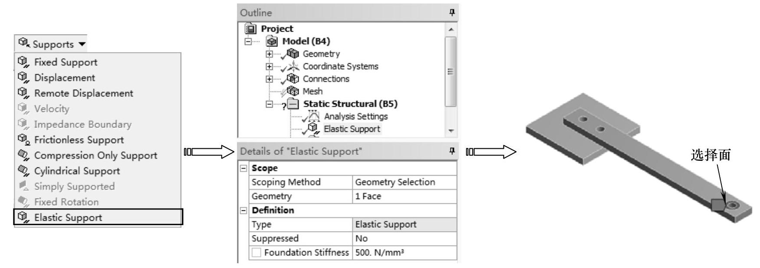Click the Compression Only Support icon
Viewport: 760px width, 268px height.
(x=23, y=155)
